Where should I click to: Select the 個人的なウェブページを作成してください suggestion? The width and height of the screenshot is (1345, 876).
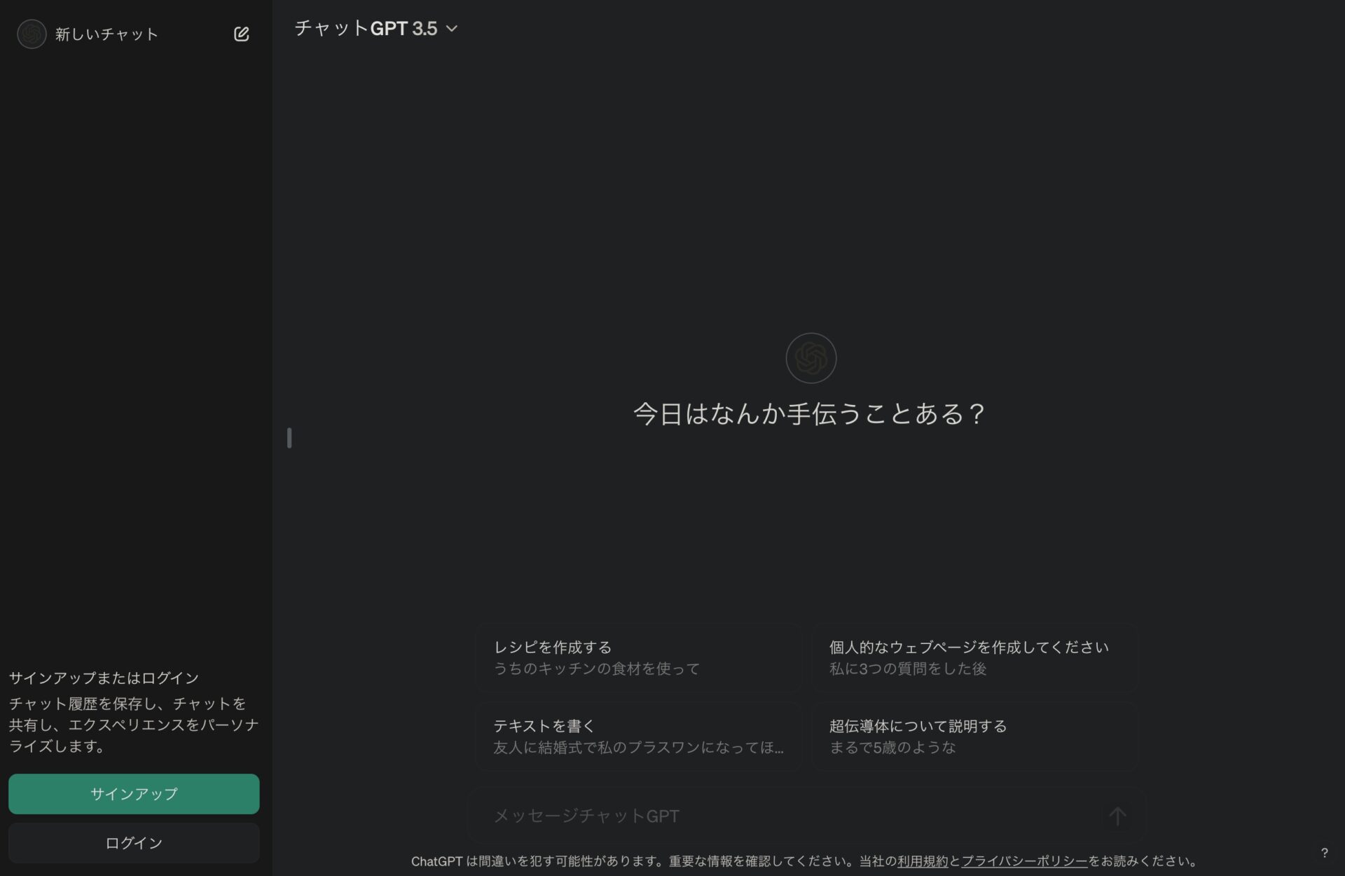pos(974,657)
